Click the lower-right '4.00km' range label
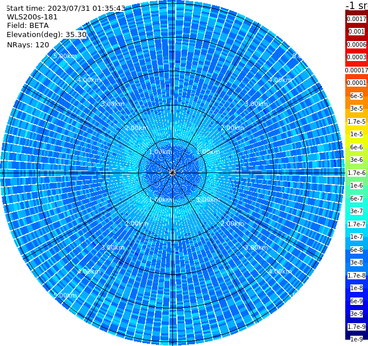This screenshot has width=368, height=346. pyautogui.click(x=280, y=271)
